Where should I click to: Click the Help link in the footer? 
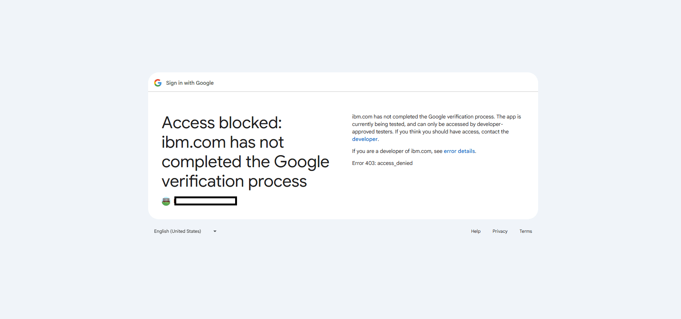(475, 231)
